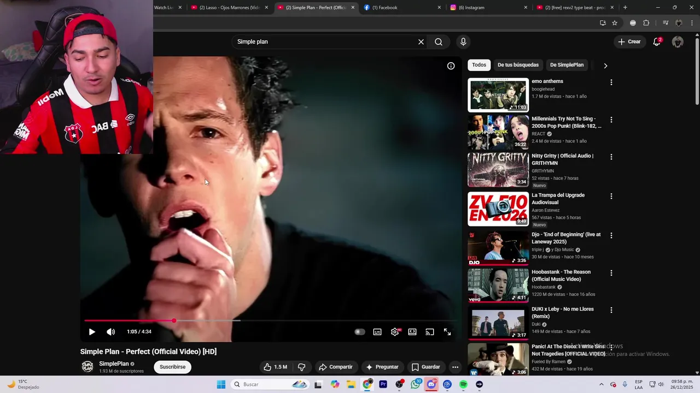Toggle subtitles with the captions icon
This screenshot has height=393, width=700.
pos(377,332)
